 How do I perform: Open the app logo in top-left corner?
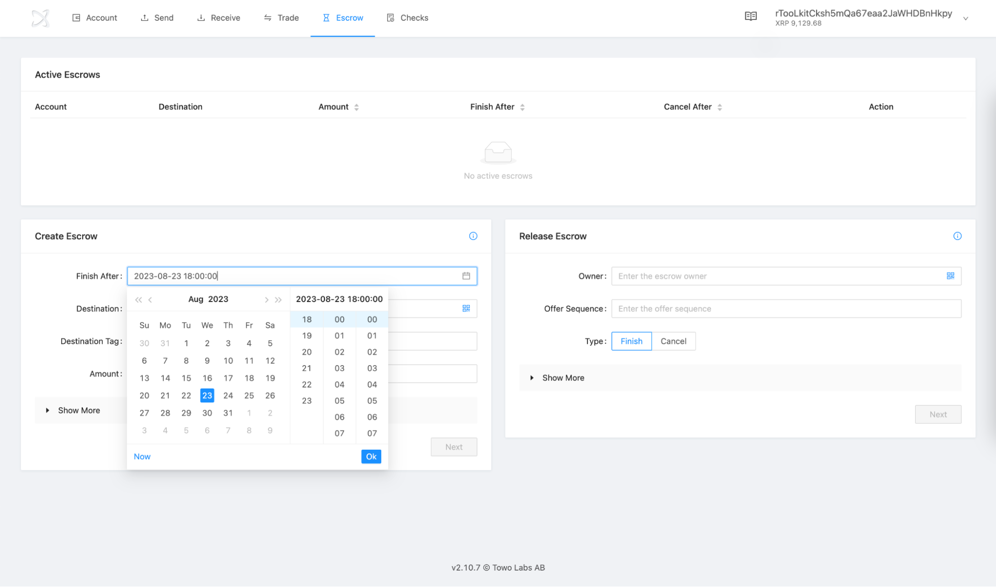click(40, 18)
